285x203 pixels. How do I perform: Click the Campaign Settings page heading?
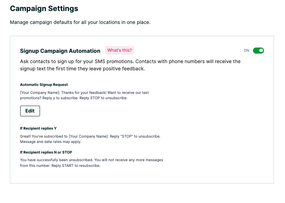(x=44, y=8)
